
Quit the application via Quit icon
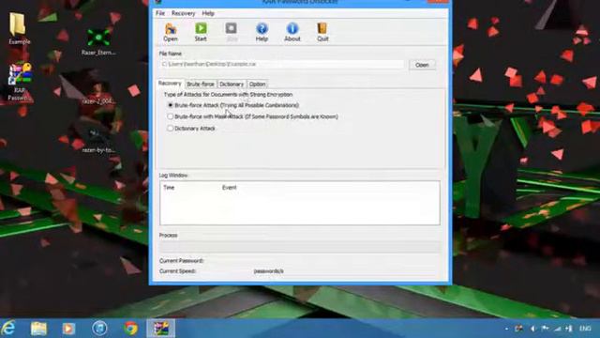tap(322, 32)
